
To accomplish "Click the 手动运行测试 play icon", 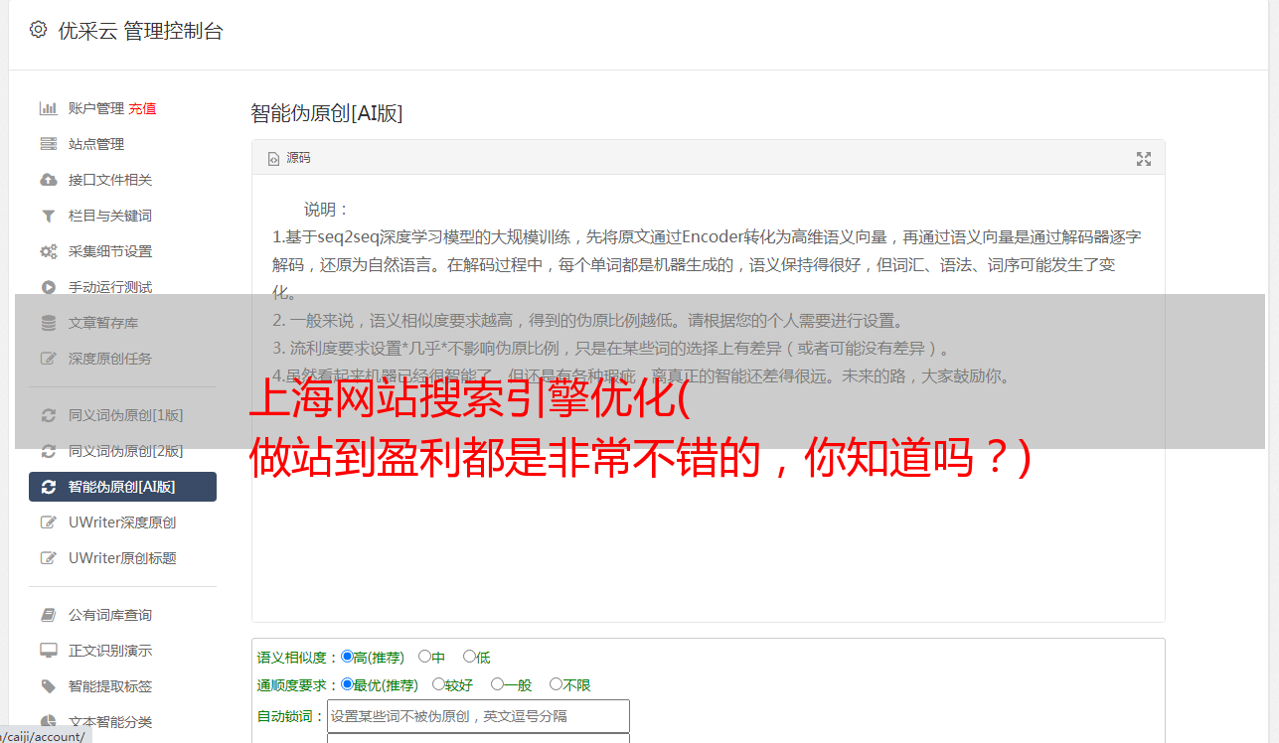I will click(48, 287).
